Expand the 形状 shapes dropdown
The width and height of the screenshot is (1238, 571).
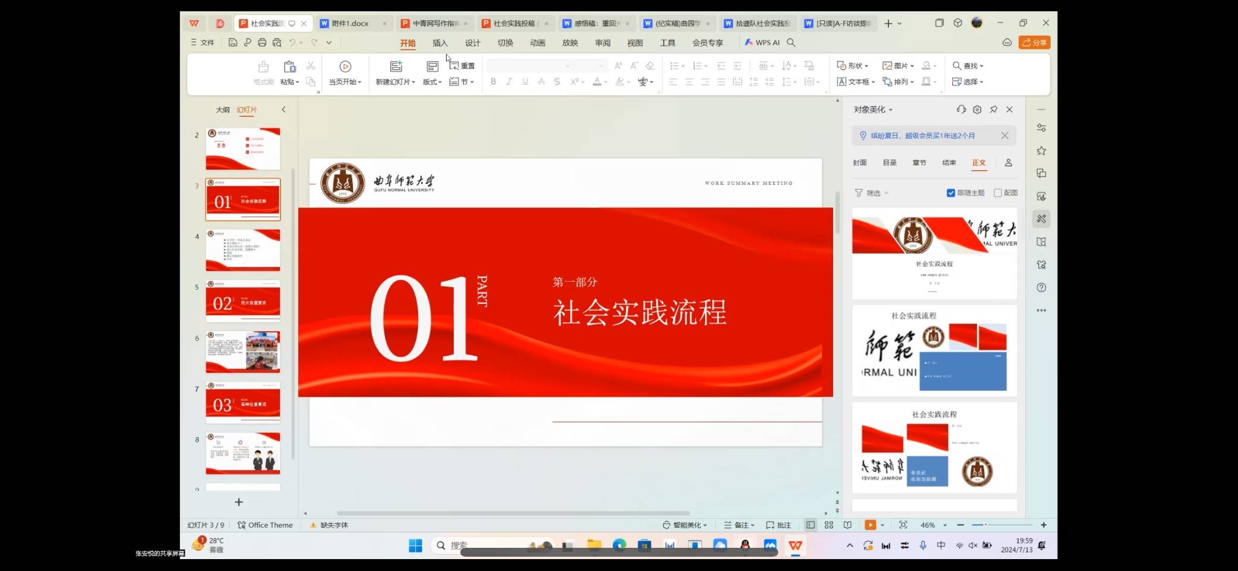tap(853, 66)
